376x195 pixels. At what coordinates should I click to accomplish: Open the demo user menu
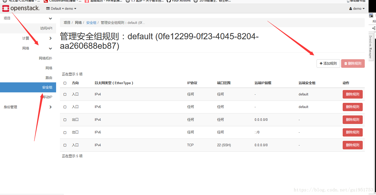coord(357,8)
